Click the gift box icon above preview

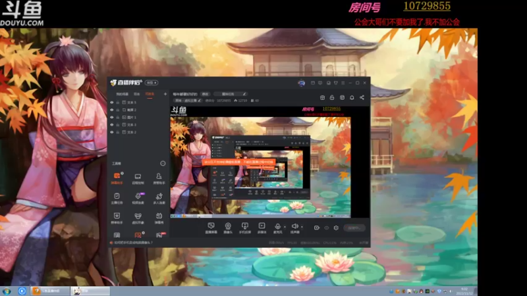tap(322, 97)
